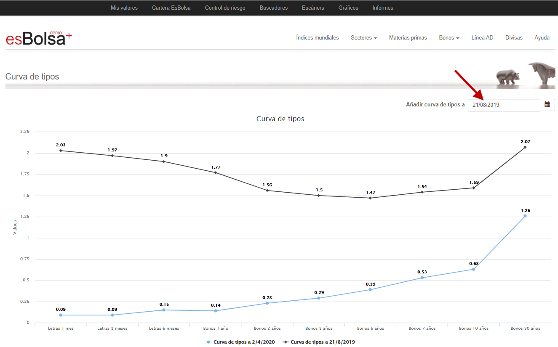Go to Control de riesgo
The width and height of the screenshot is (558, 347).
pos(225,8)
